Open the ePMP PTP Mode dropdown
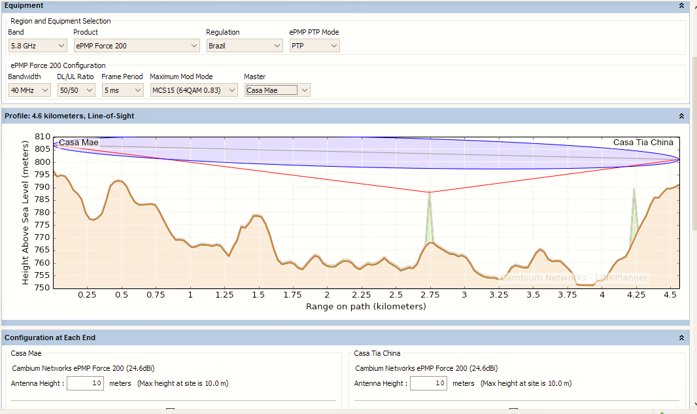Screen dimensions: 697x414 pos(314,46)
